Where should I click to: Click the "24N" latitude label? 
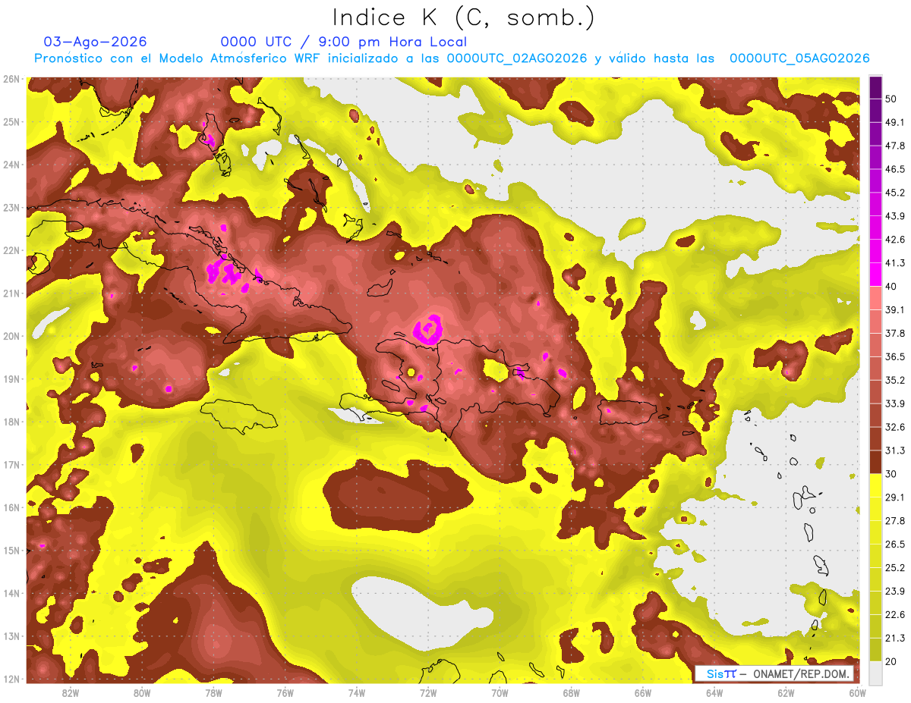[x=11, y=165]
